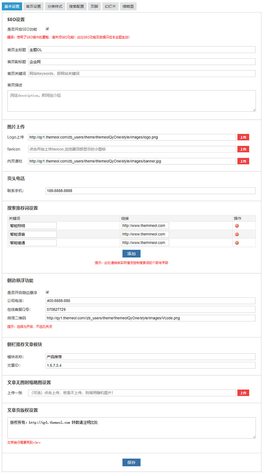Screen dimensions: 263x474
Task: Click 上传 button next to favicon
Action: click(243, 149)
